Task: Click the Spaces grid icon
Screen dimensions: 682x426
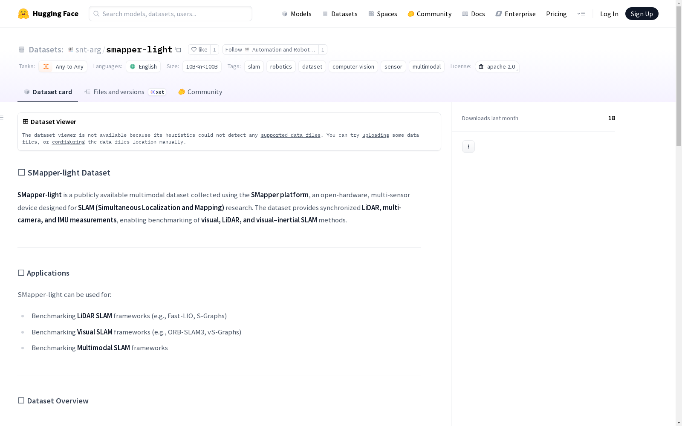Action: (371, 14)
